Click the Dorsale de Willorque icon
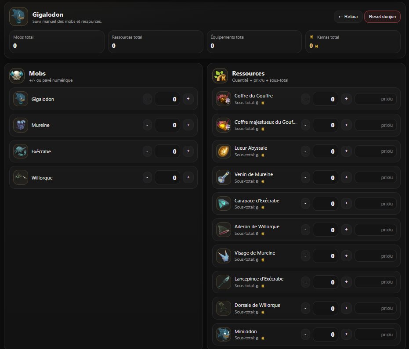This screenshot has height=349, width=409. (x=224, y=308)
